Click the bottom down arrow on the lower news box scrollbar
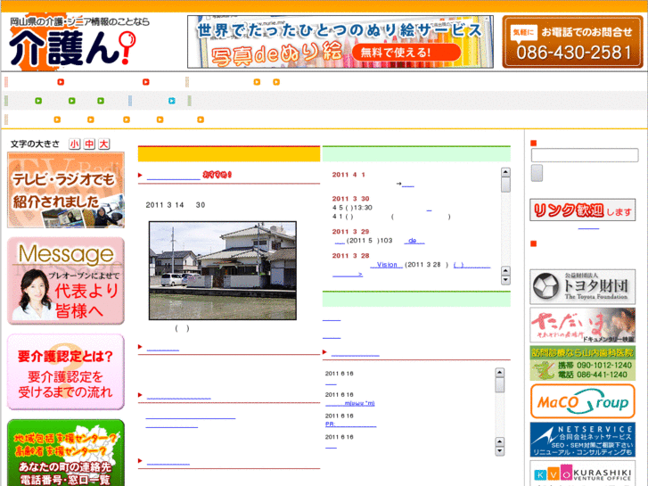The height and width of the screenshot is (486, 648). tap(500, 451)
